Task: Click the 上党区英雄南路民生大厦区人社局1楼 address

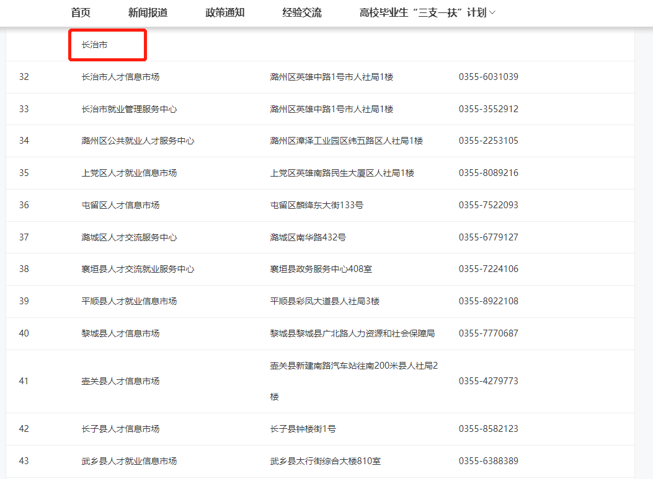Action: pos(342,173)
